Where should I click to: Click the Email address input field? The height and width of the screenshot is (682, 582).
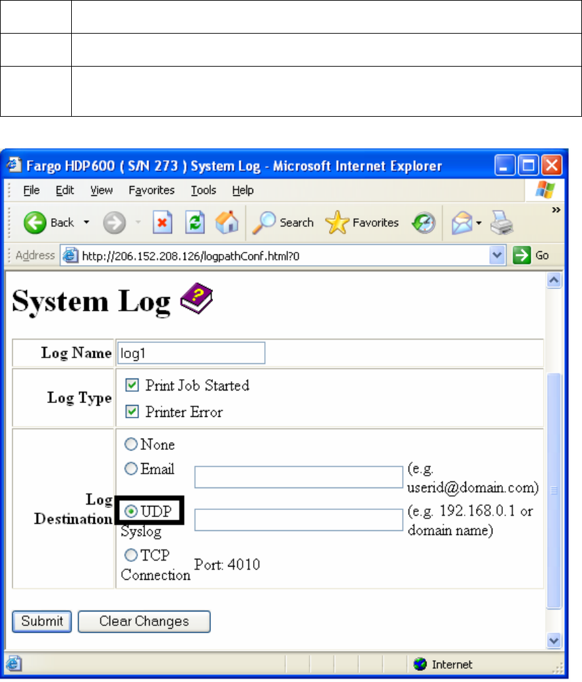tap(299, 477)
